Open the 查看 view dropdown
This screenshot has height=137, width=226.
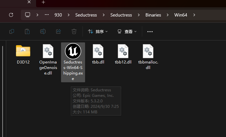point(127,31)
